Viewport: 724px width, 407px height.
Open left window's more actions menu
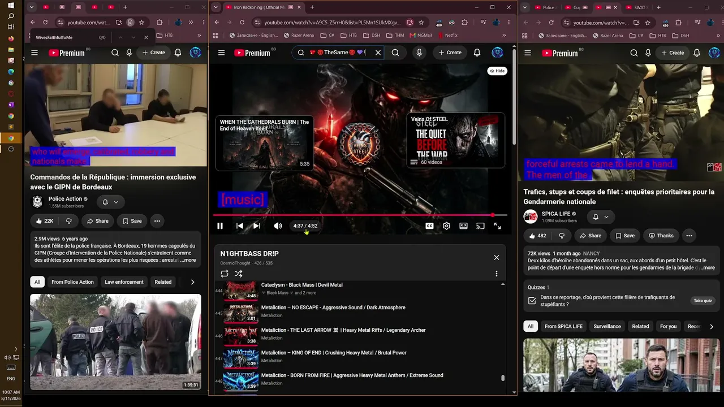(x=157, y=221)
